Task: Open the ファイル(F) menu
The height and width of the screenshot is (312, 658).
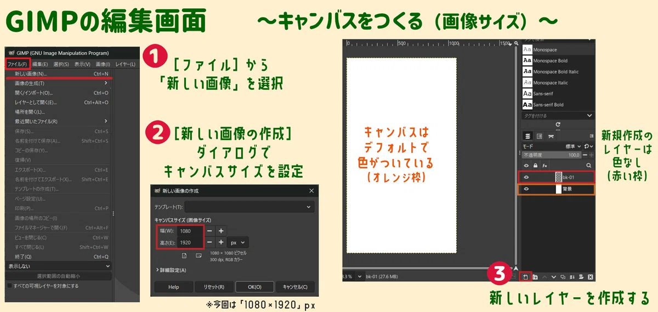Action: pyautogui.click(x=17, y=64)
